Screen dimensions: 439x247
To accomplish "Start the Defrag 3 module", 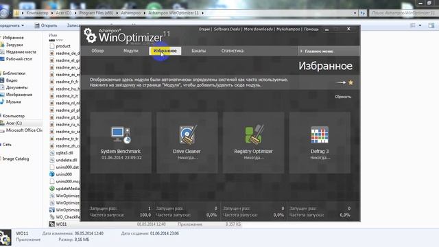I will click(x=320, y=143).
